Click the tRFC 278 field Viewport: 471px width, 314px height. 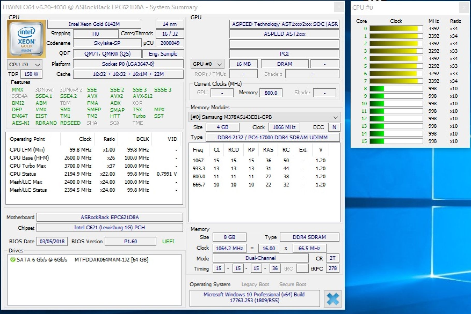332,268
